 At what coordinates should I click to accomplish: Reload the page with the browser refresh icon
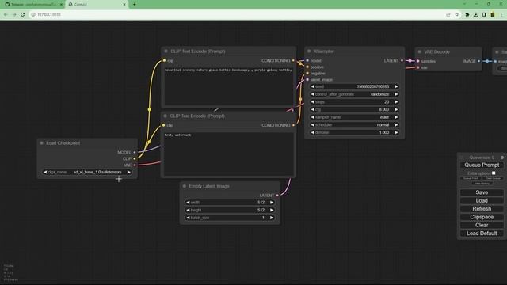[23, 14]
